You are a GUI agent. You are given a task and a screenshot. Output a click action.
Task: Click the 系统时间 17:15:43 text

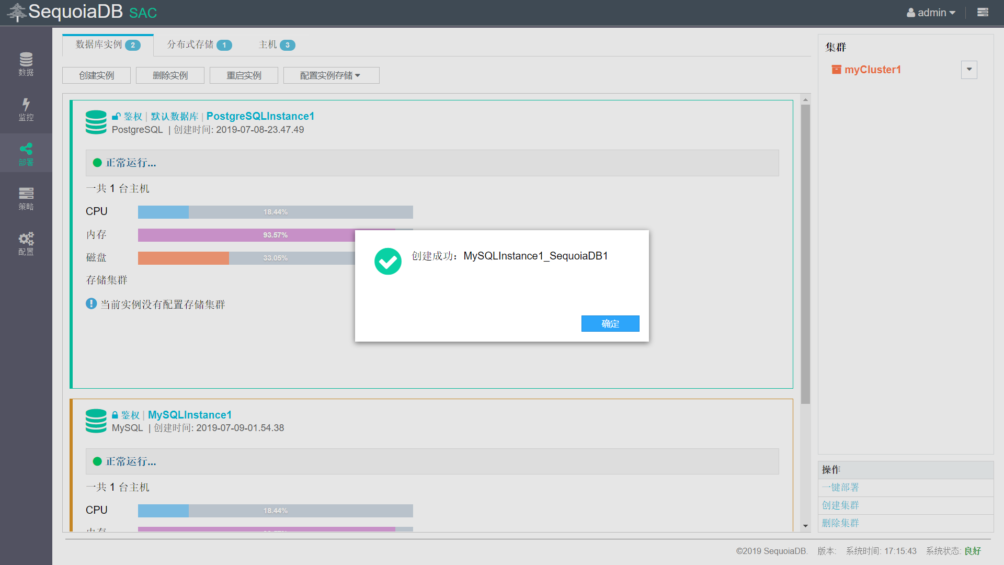[881, 551]
